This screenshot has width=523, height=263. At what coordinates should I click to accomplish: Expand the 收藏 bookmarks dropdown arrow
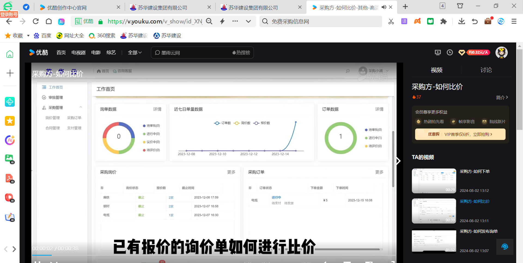click(x=28, y=36)
